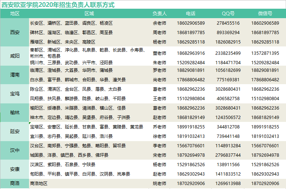Click the 西安 region cell
This screenshot has width=286, height=189.
tap(15, 32)
